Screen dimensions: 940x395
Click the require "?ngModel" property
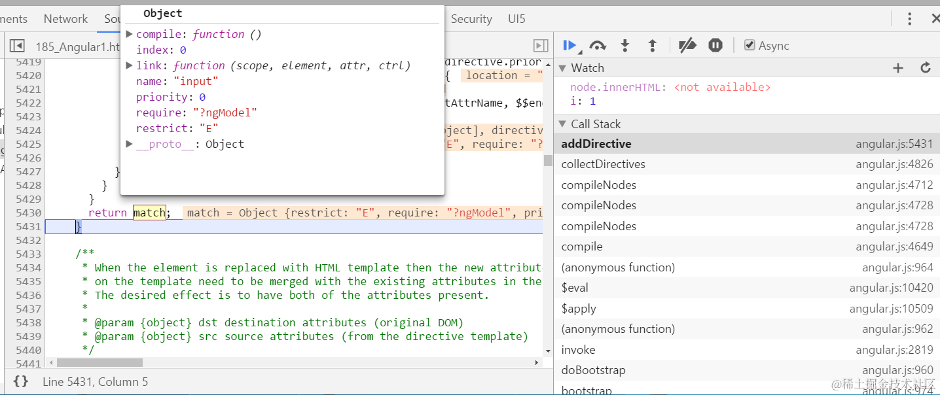(196, 112)
